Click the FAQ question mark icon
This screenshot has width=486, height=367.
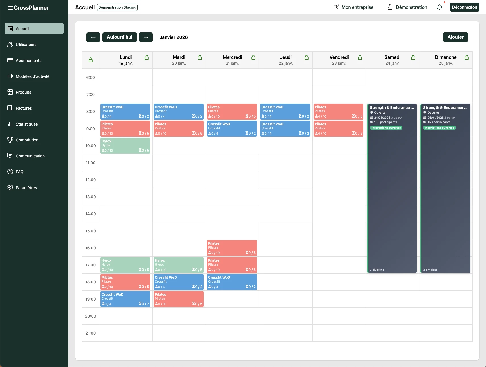point(10,172)
